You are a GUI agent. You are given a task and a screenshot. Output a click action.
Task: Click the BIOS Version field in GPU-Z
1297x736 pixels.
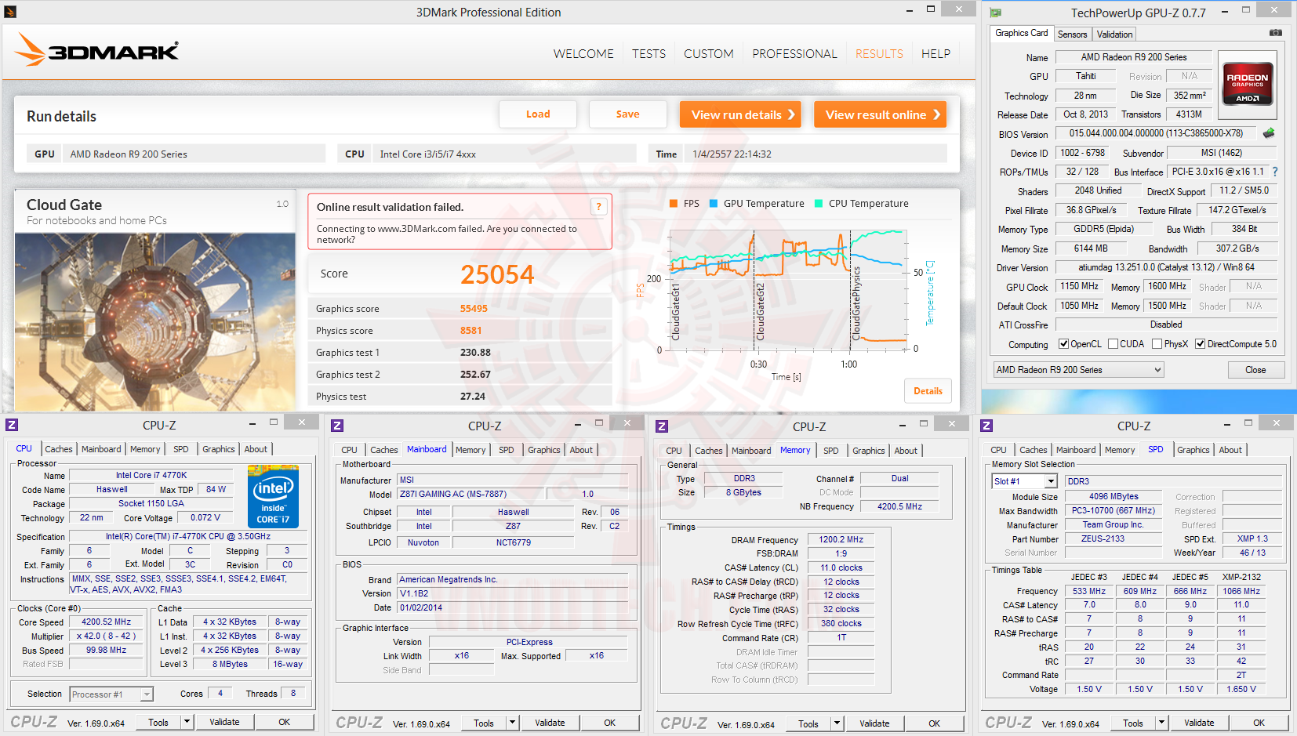pyautogui.click(x=1156, y=133)
